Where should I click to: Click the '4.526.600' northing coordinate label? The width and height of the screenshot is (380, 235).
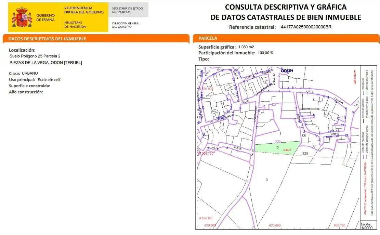[x=206, y=218]
